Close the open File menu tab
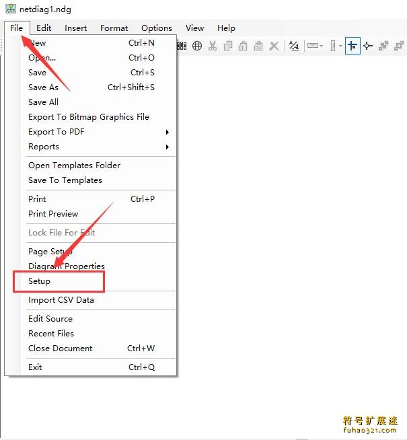This screenshot has width=407, height=440. 17,28
